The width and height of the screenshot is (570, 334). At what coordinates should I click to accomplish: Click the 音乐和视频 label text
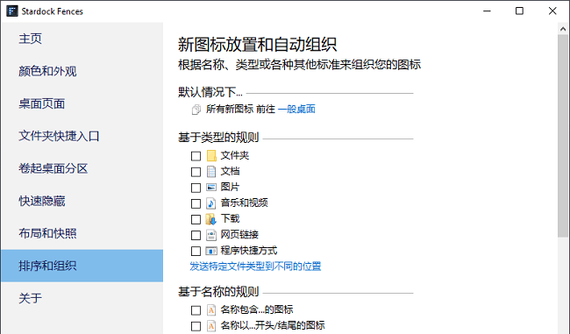(245, 203)
